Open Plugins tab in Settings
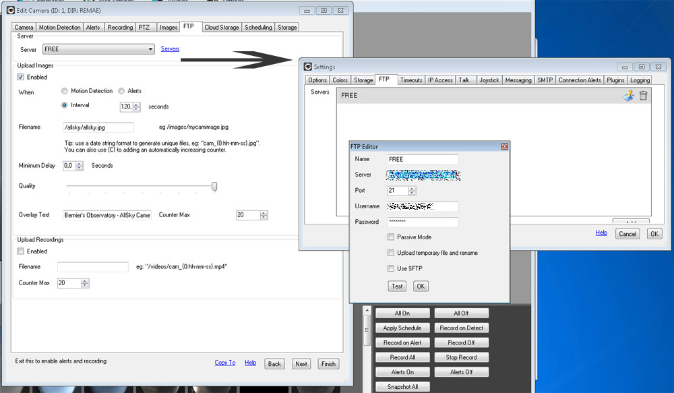The image size is (674, 393). click(x=615, y=80)
